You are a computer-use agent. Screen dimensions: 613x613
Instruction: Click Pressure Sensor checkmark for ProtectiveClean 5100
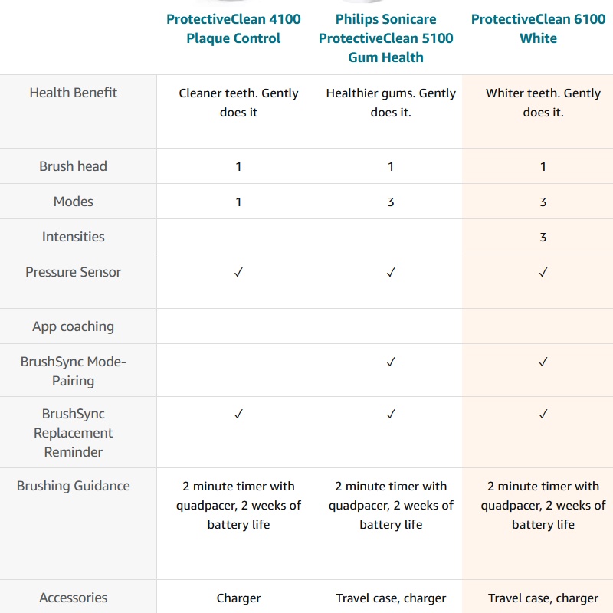(x=391, y=272)
